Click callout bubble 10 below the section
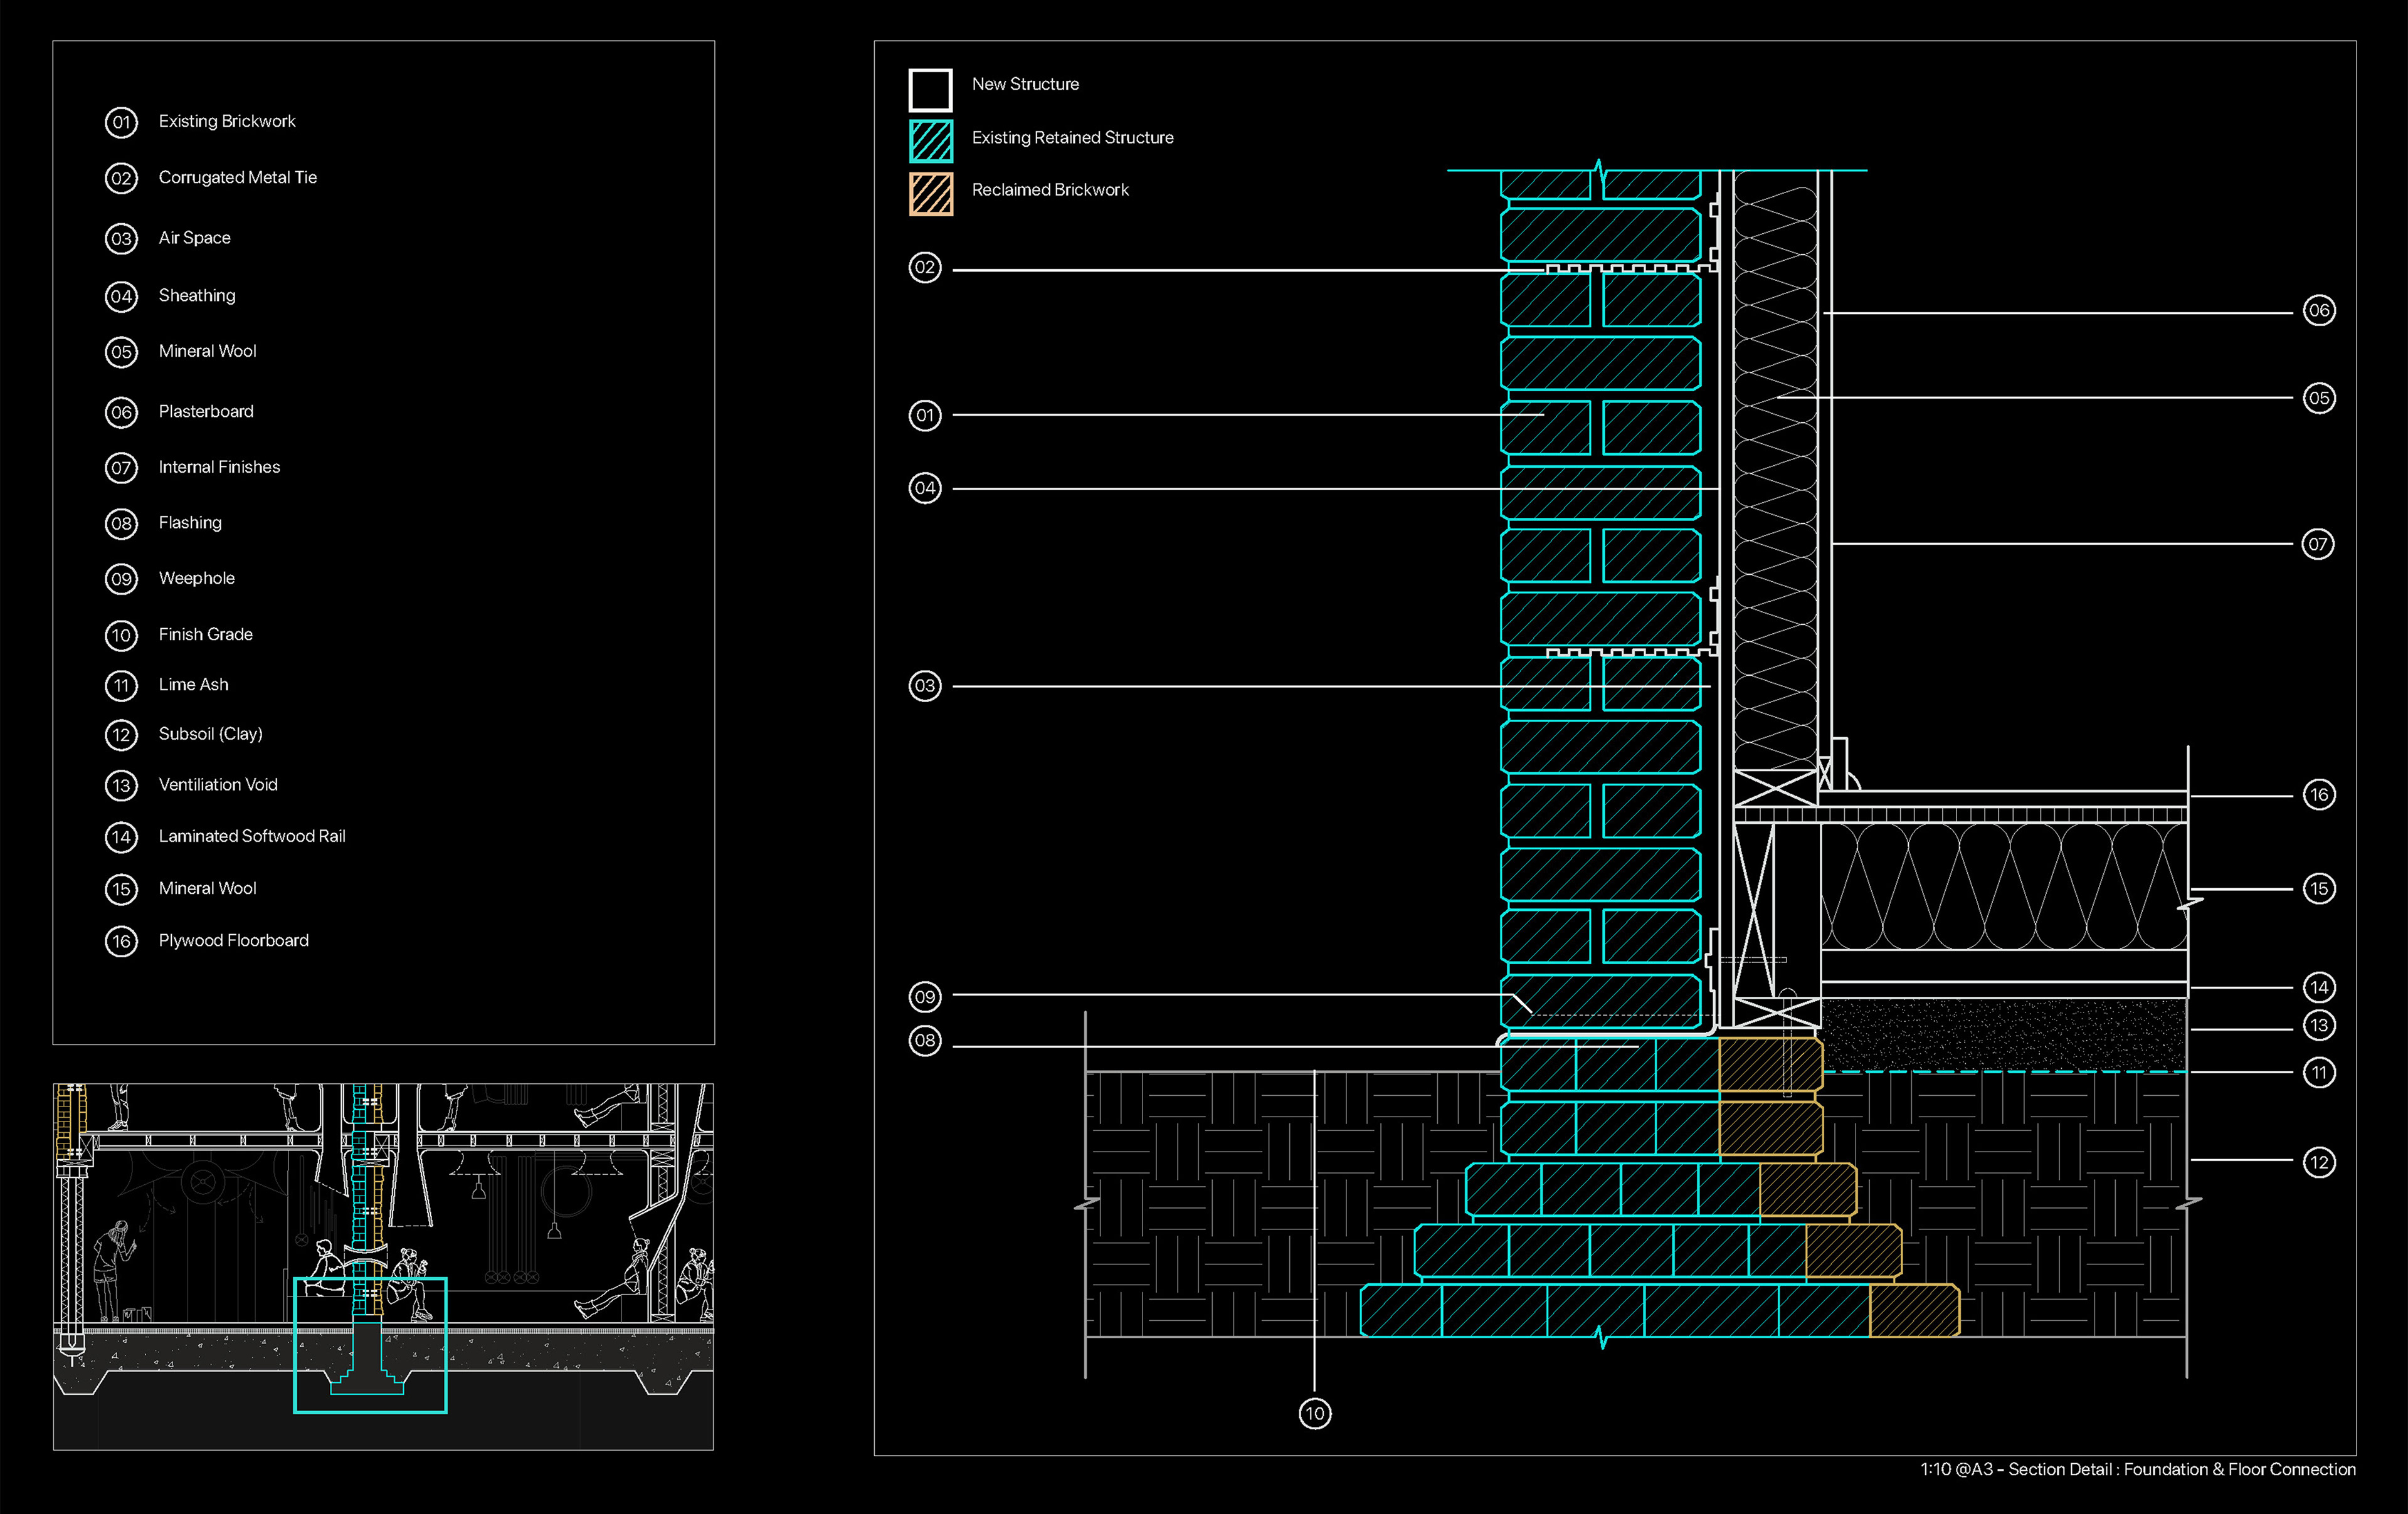The image size is (2408, 1514). coord(1314,1413)
